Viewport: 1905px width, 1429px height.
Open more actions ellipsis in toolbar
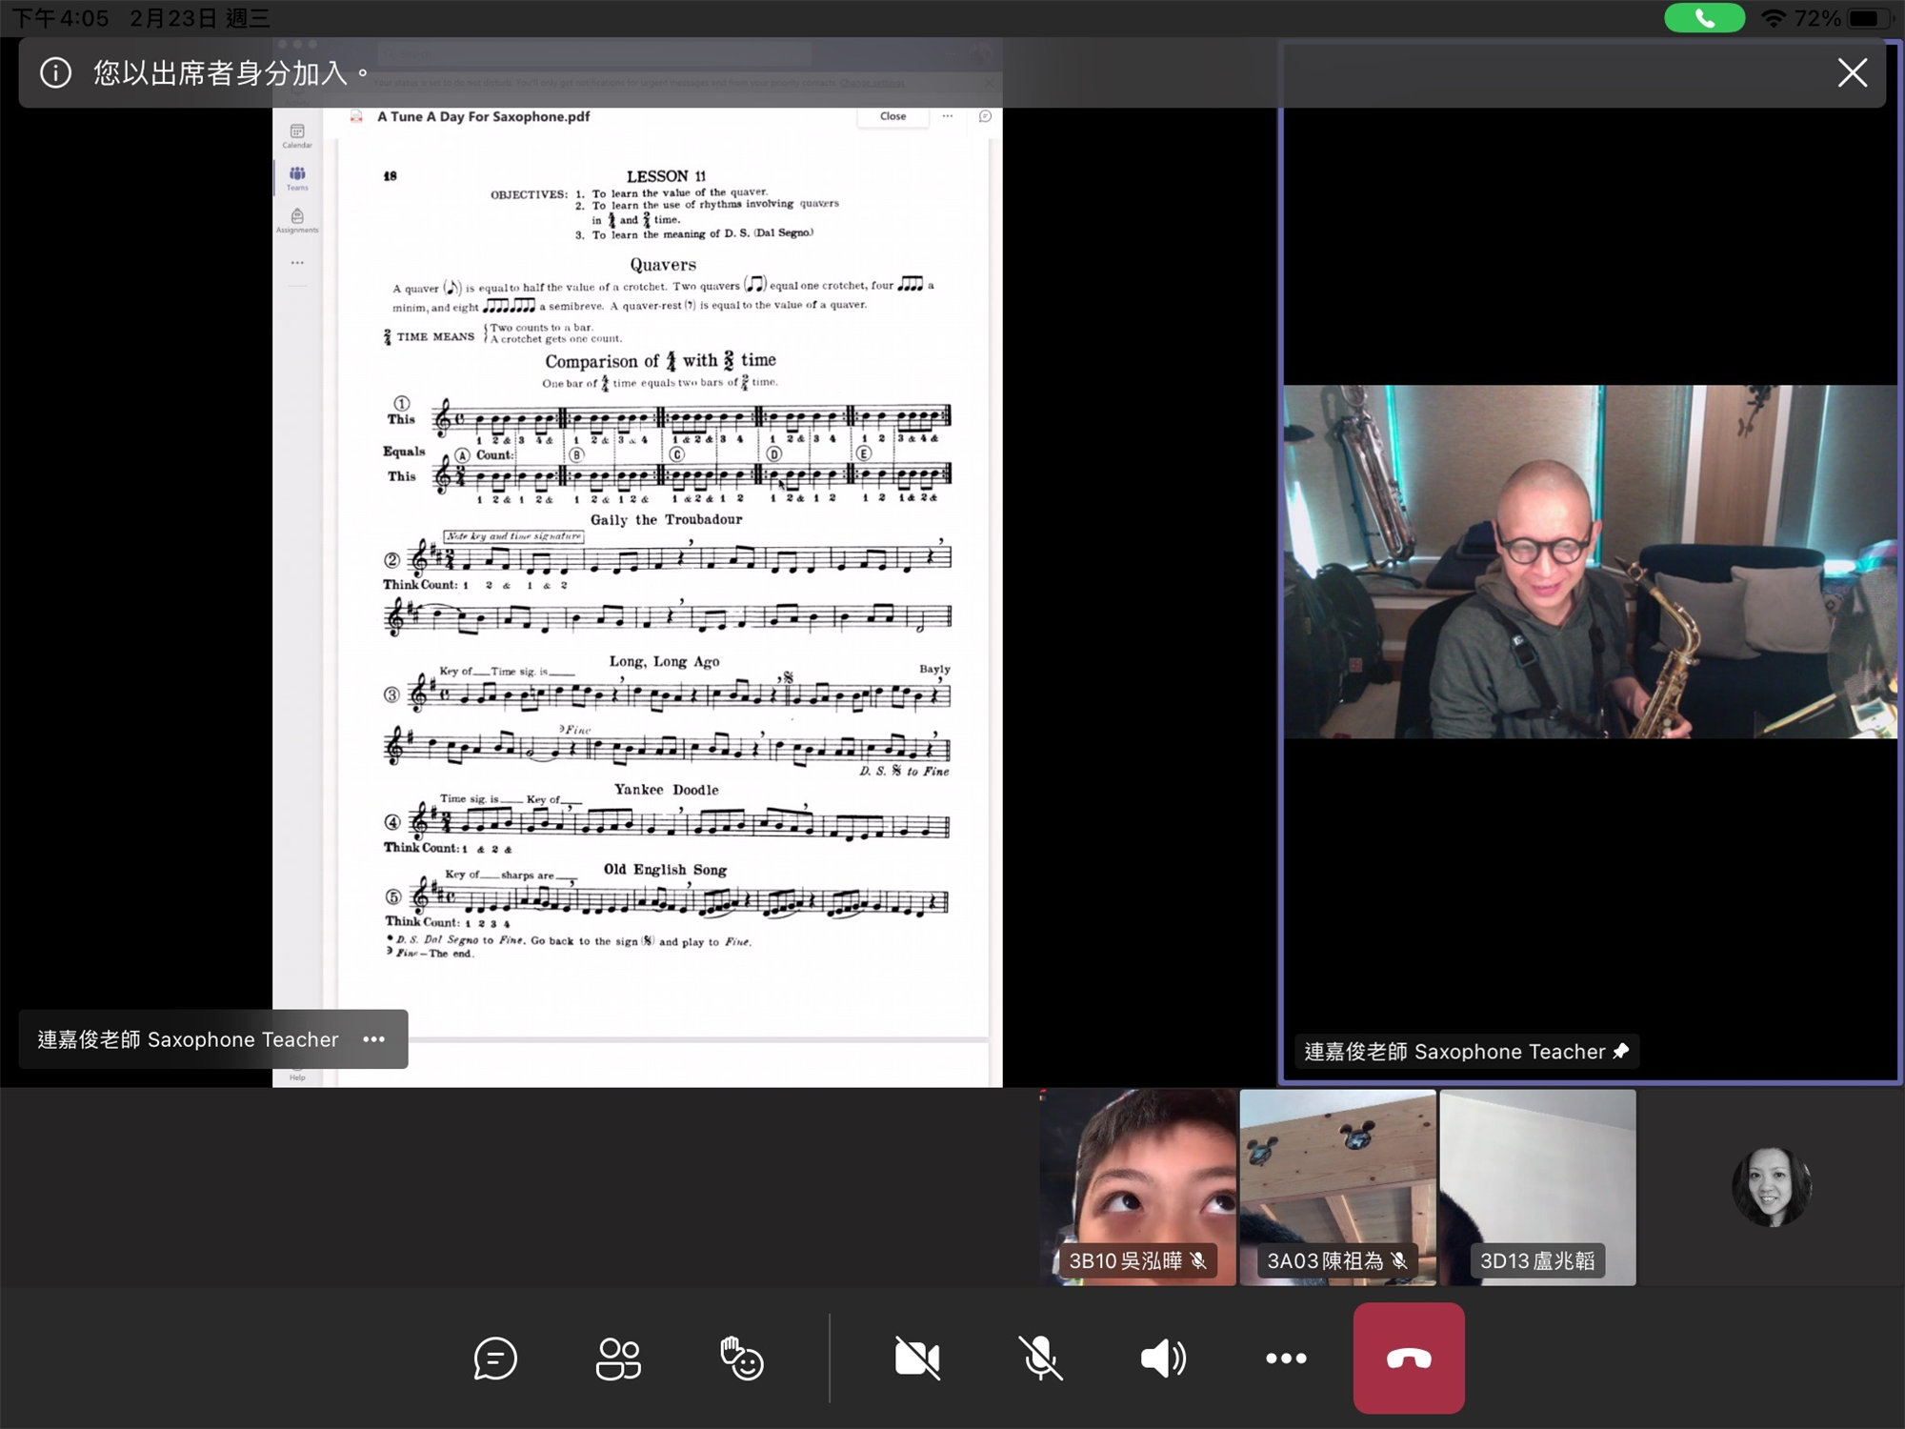point(1286,1359)
